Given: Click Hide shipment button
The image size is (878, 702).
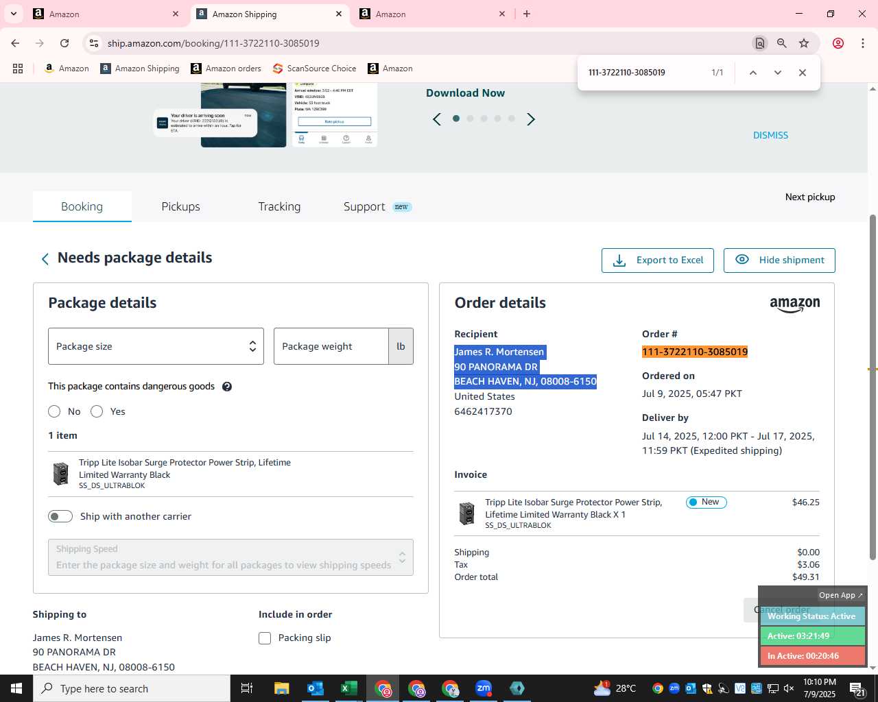Looking at the screenshot, I should [779, 261].
